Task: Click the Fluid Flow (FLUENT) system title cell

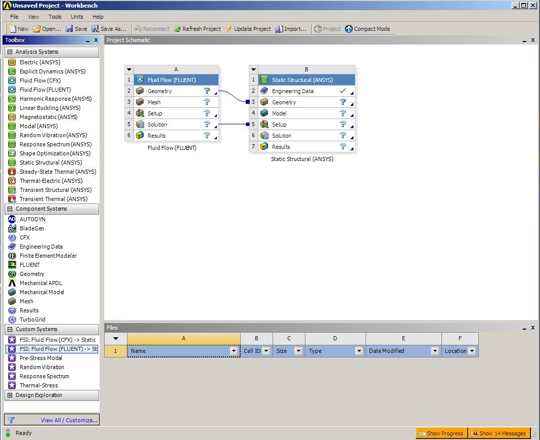Action: point(176,79)
